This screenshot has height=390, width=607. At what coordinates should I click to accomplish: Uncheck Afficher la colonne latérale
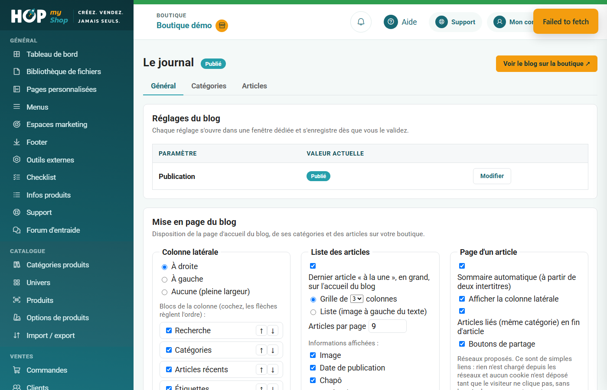(x=462, y=299)
